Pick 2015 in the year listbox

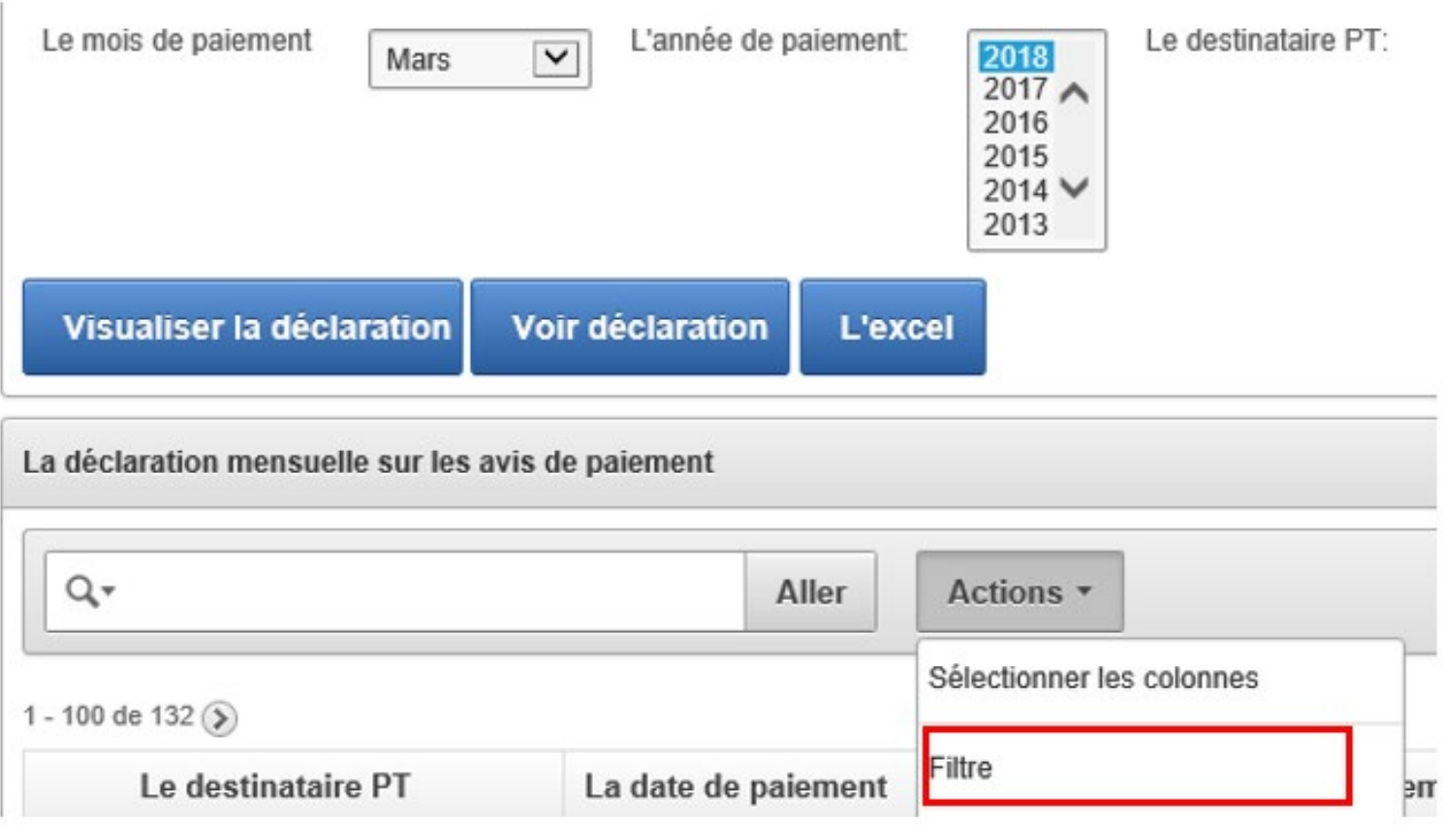pos(1015,157)
